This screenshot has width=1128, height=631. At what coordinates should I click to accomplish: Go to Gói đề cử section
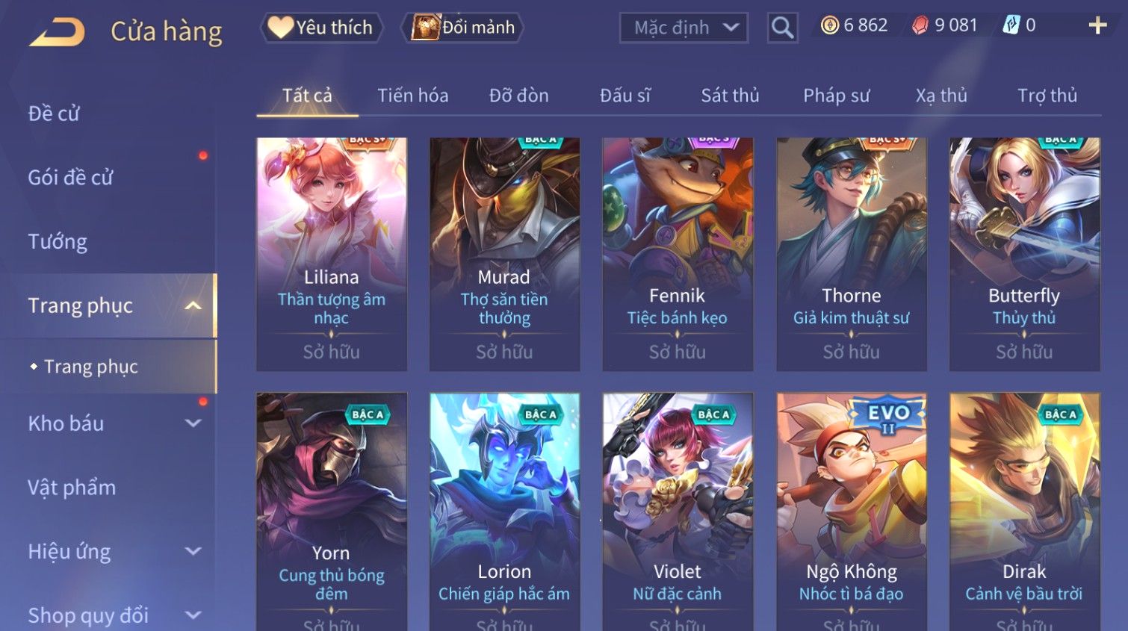tap(70, 178)
